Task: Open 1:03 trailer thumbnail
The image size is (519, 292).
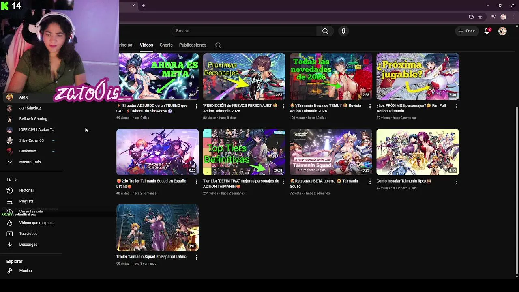Action: click(157, 228)
